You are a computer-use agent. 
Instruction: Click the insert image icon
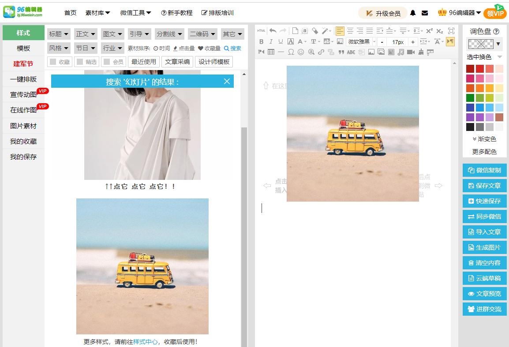pos(371,52)
